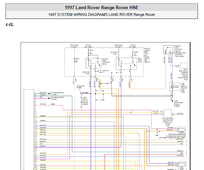This screenshot has width=204, height=170.
Task: Click the "YEL/BLK" wire label at pin 11
Action: pos(43,116)
